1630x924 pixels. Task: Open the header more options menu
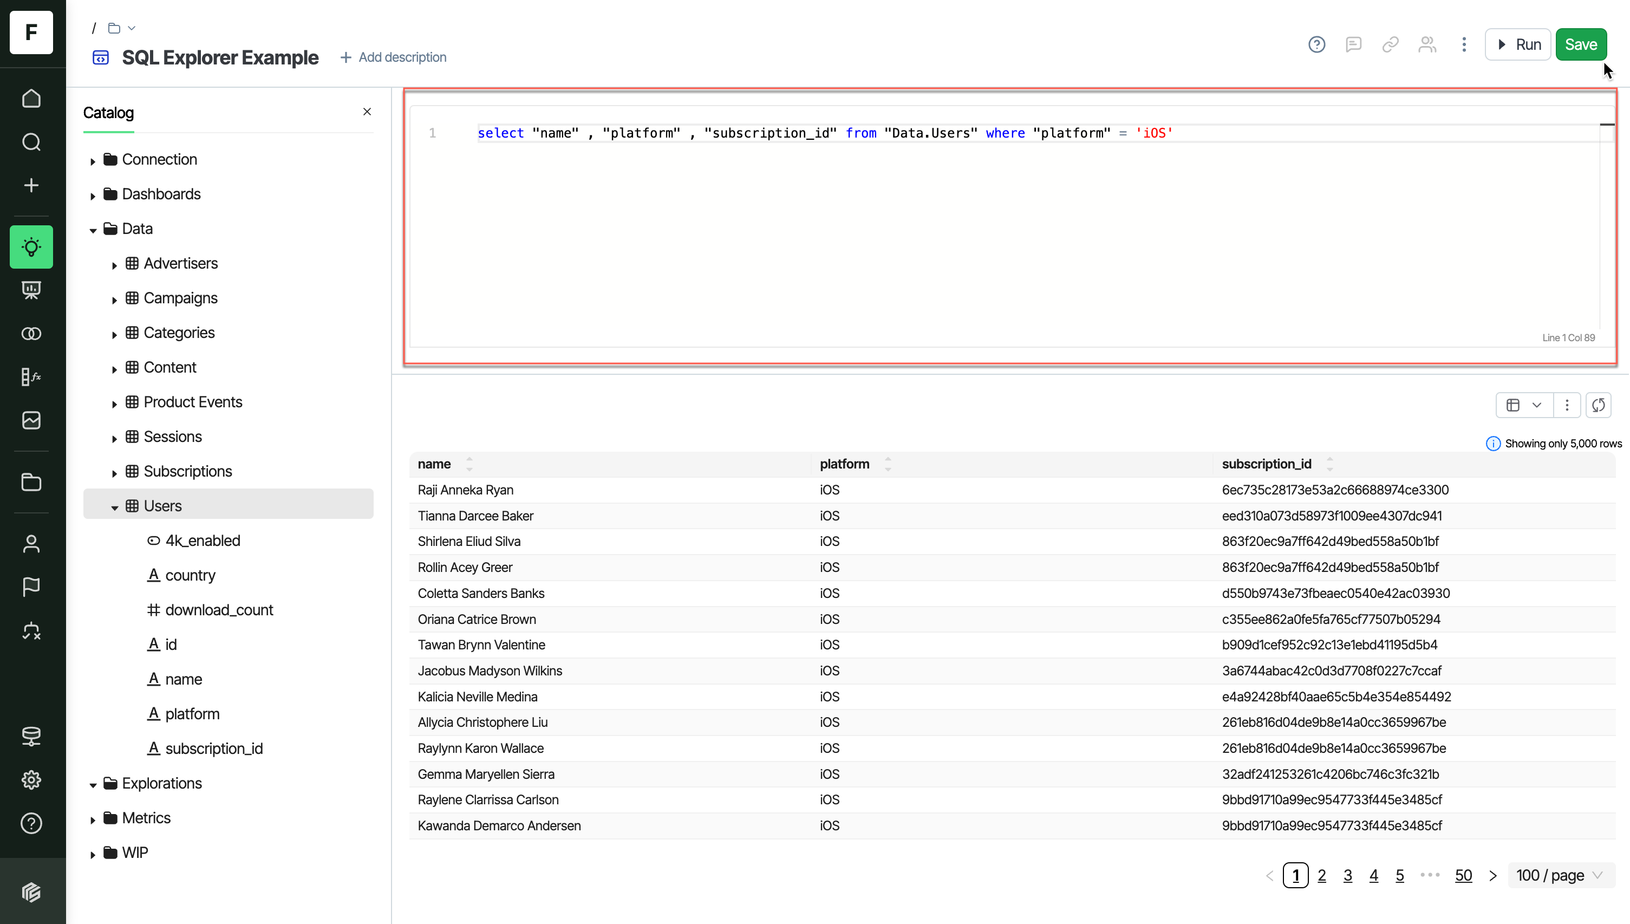click(x=1464, y=44)
